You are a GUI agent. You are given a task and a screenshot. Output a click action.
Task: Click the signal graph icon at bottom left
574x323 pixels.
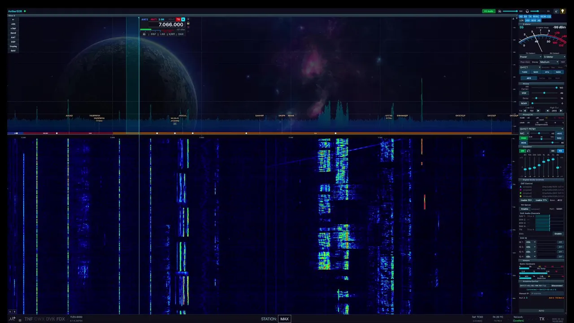12,319
